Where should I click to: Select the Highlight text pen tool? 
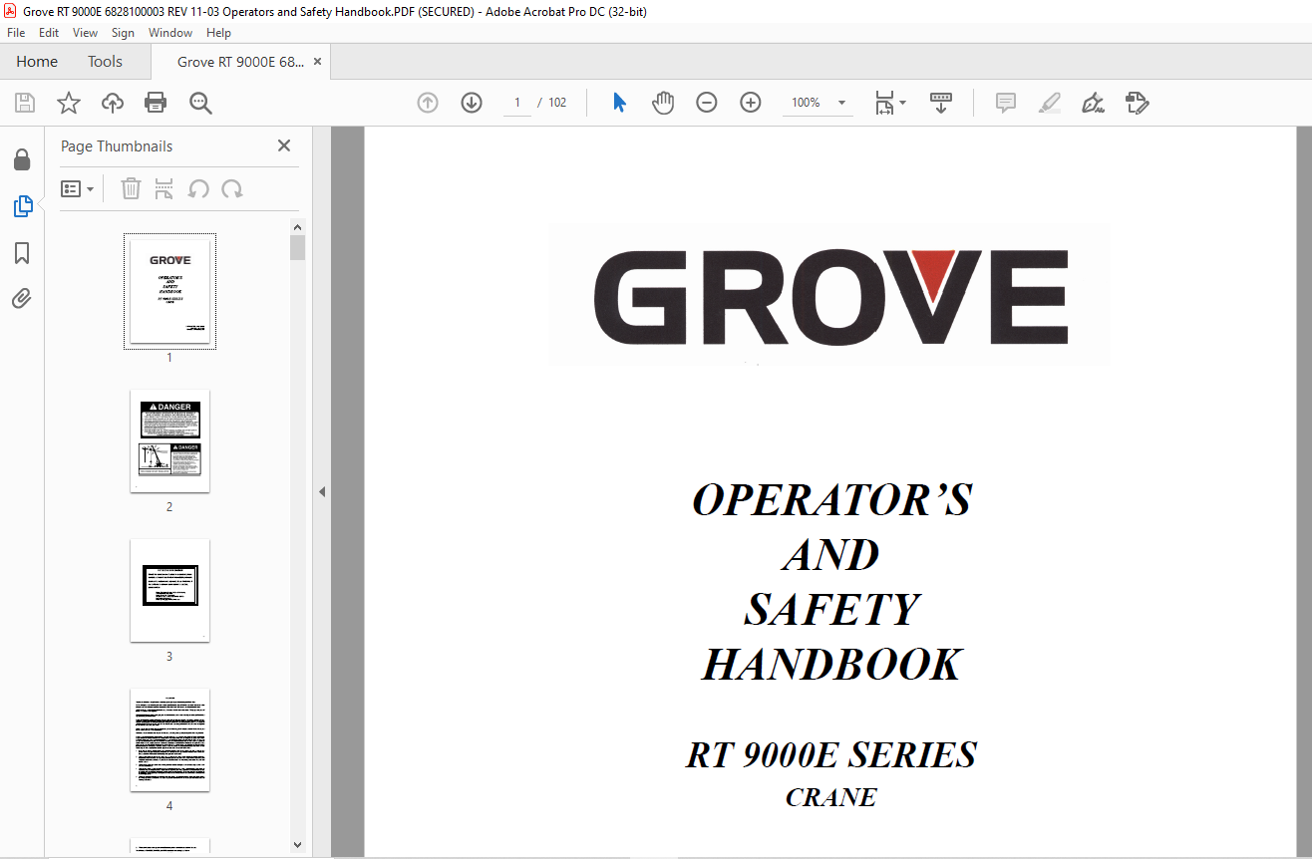(x=1049, y=103)
